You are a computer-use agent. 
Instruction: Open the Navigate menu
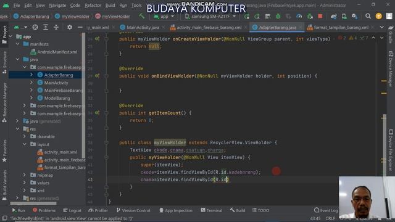[57, 6]
